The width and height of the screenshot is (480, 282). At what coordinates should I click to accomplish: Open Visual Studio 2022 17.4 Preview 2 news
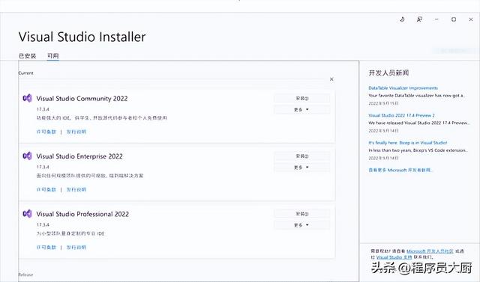pyautogui.click(x=401, y=115)
